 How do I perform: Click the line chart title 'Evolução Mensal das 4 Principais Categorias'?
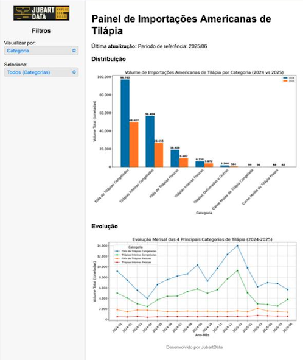pyautogui.click(x=203, y=239)
